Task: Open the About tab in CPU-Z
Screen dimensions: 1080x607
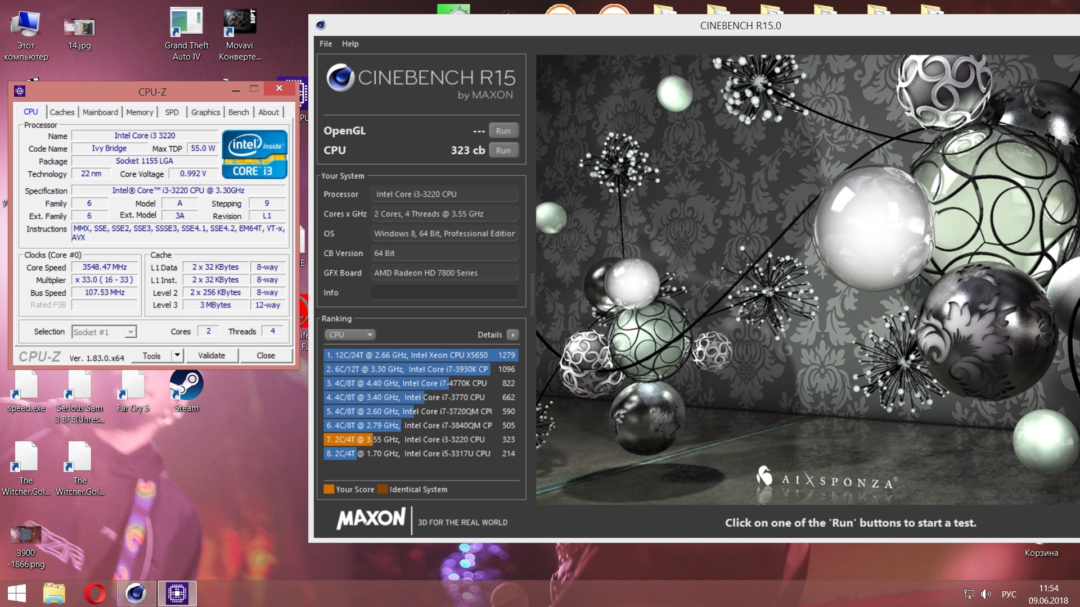Action: pyautogui.click(x=268, y=112)
